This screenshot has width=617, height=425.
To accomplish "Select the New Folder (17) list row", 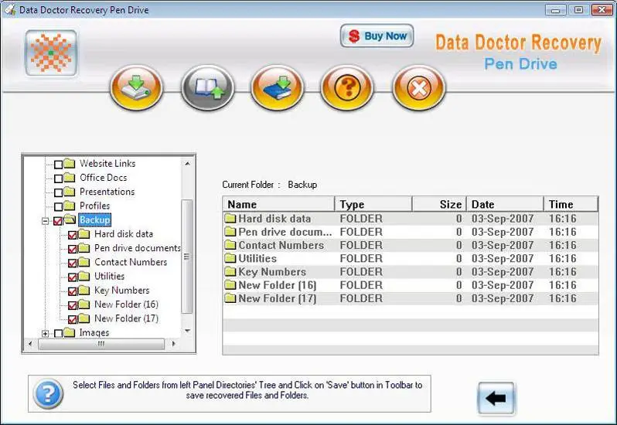I will pyautogui.click(x=411, y=299).
